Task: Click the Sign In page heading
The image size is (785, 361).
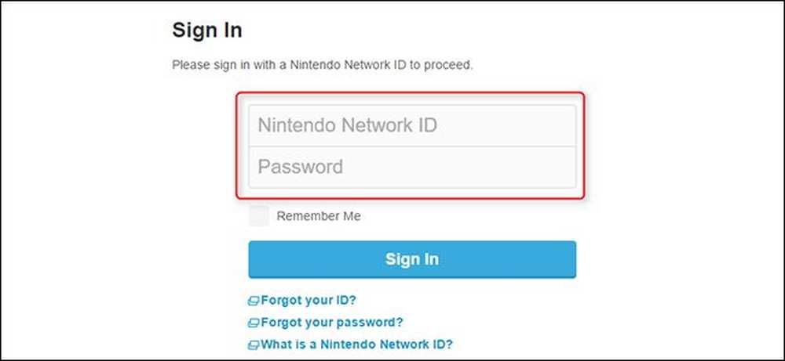Action: point(207,31)
